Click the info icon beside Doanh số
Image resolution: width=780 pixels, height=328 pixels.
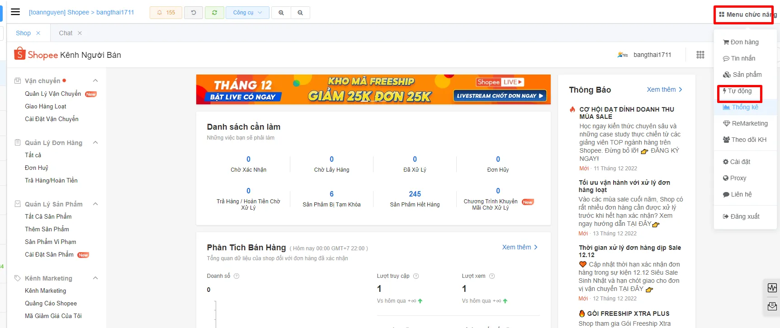pyautogui.click(x=236, y=276)
